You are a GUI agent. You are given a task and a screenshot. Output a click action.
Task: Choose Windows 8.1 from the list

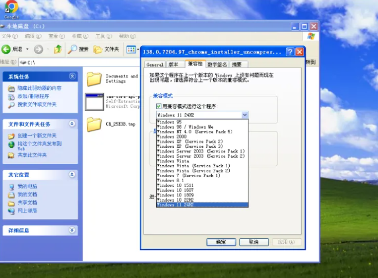(x=202, y=181)
